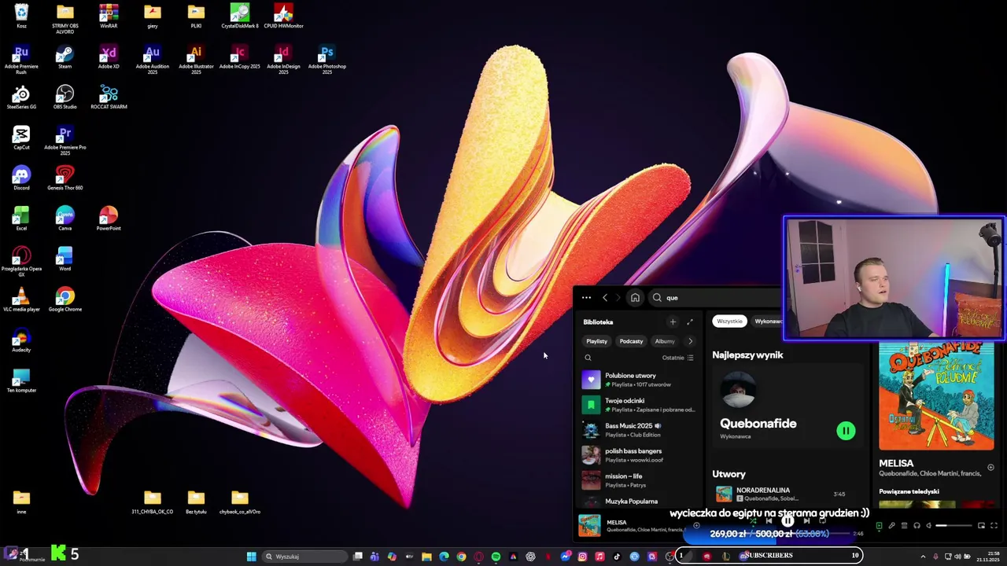Open the 311_CHYBA_OK_CO folder
Image resolution: width=1007 pixels, height=566 pixels.
[153, 502]
